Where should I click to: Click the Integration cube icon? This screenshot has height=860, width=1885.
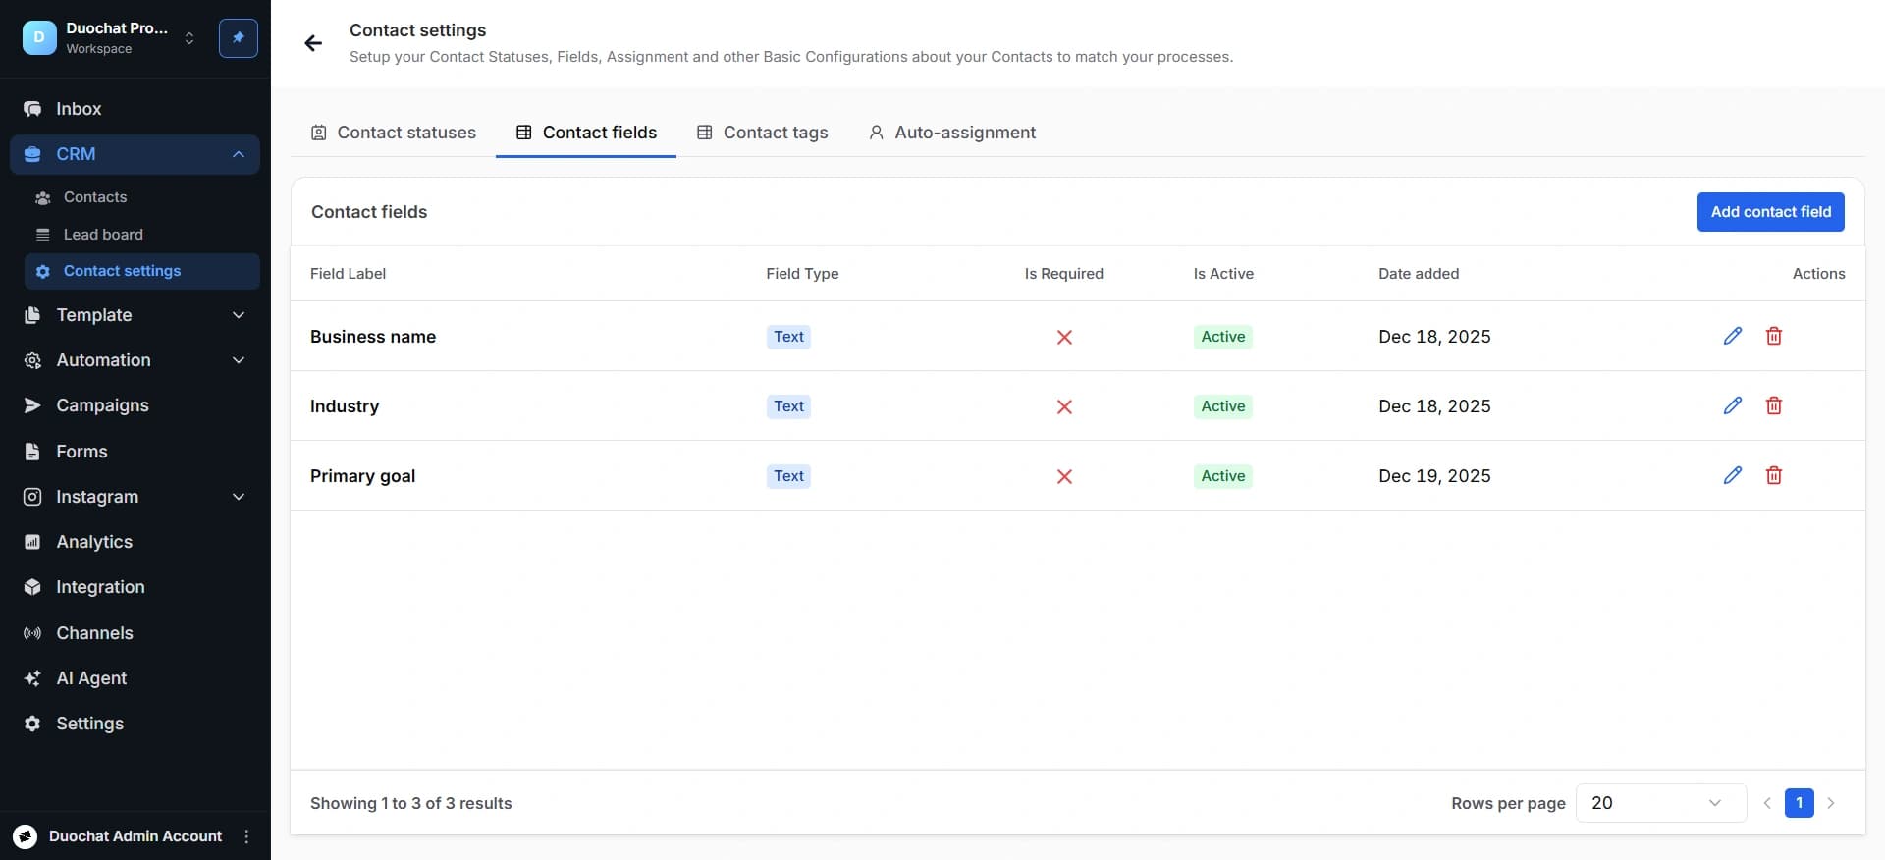(x=32, y=587)
